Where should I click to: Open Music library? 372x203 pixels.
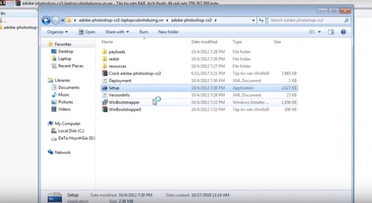60,95
